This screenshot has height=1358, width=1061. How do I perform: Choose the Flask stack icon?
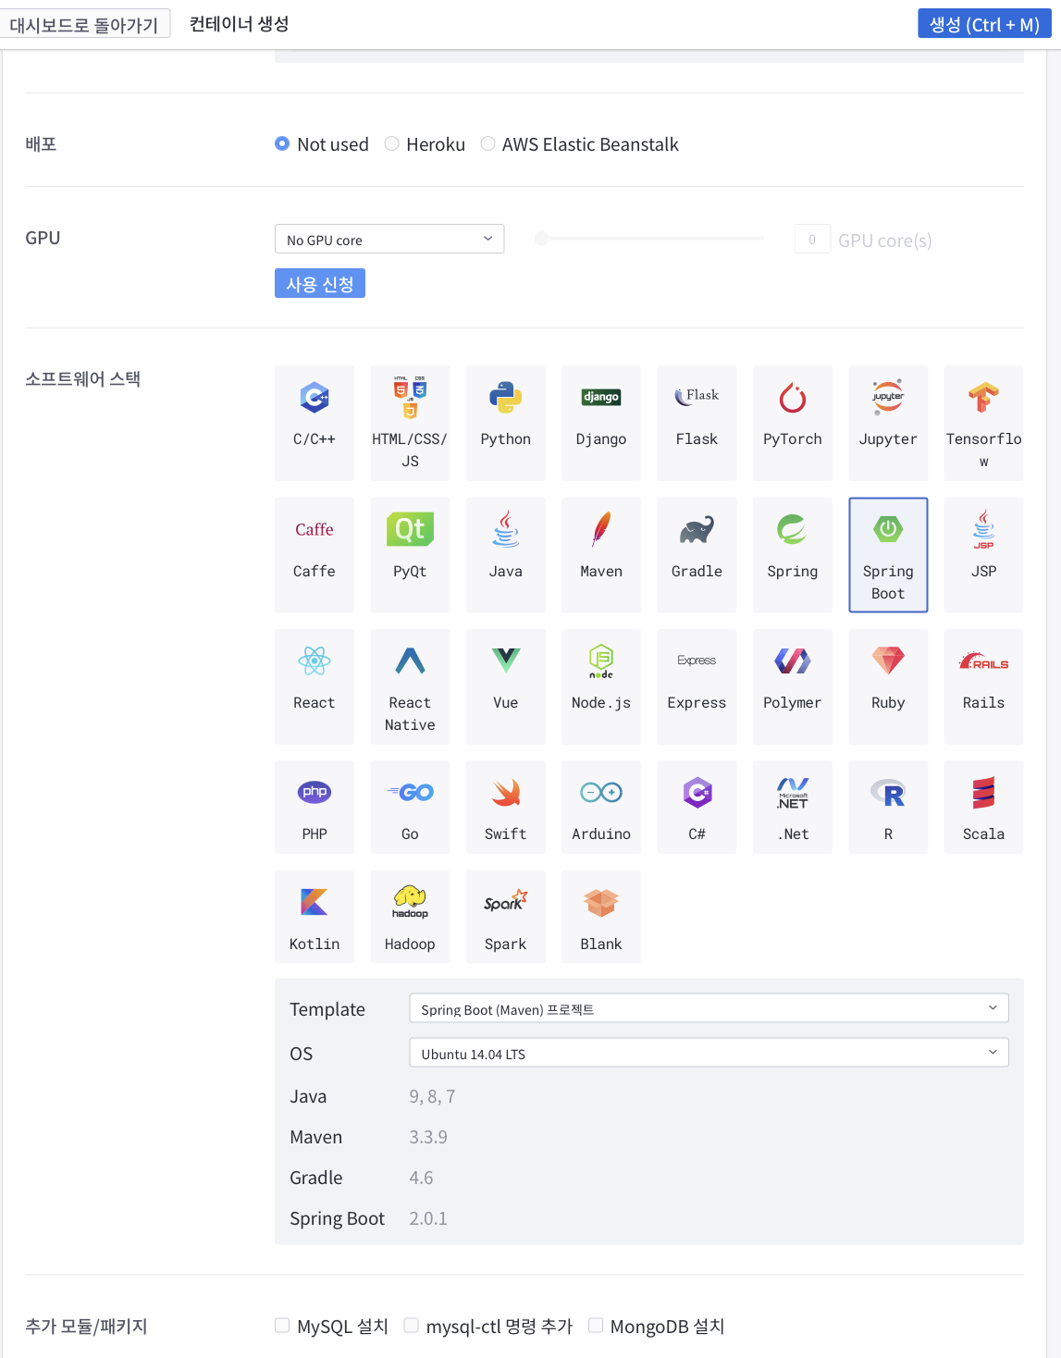click(x=697, y=397)
